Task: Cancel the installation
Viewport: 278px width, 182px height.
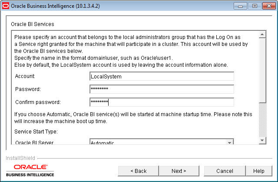Action: click(x=225, y=171)
